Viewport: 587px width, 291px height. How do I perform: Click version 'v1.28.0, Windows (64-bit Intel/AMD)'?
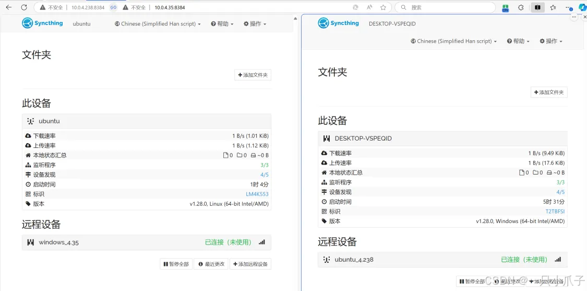tap(520, 221)
